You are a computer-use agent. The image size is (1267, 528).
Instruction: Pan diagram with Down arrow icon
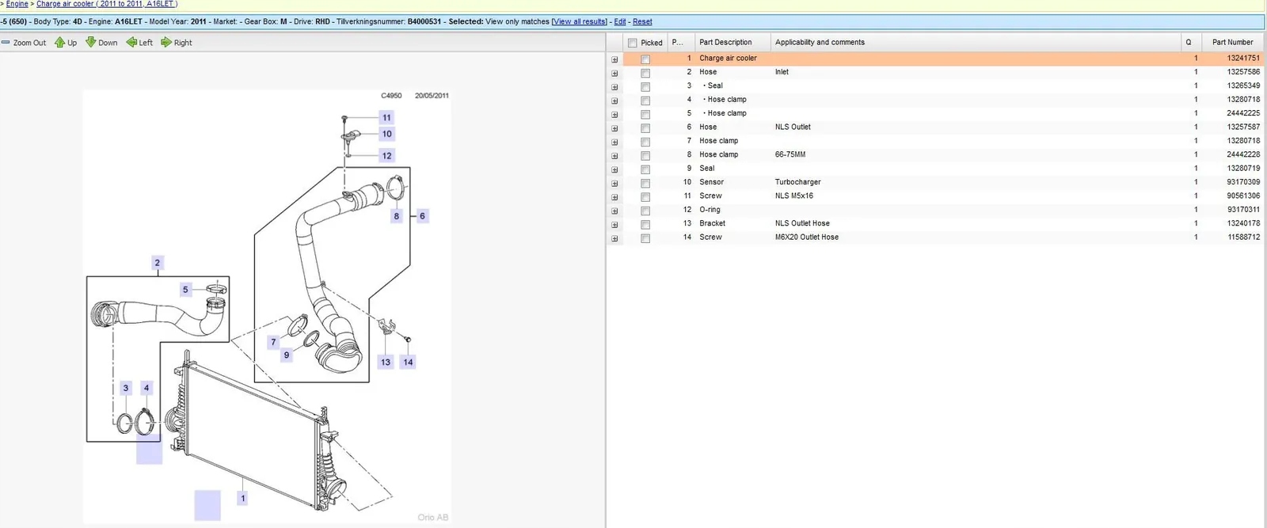pos(91,43)
